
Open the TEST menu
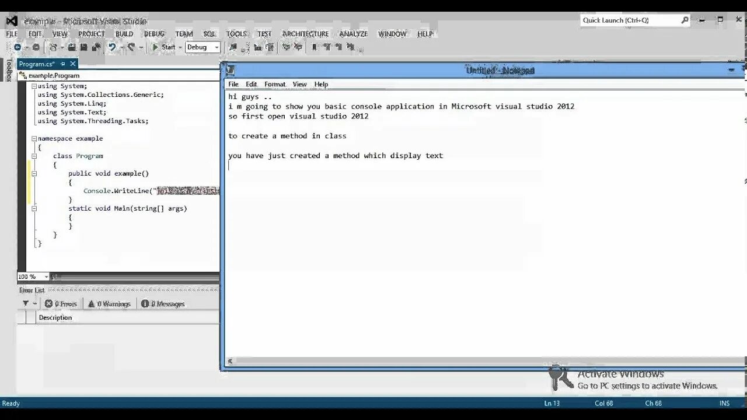click(264, 34)
